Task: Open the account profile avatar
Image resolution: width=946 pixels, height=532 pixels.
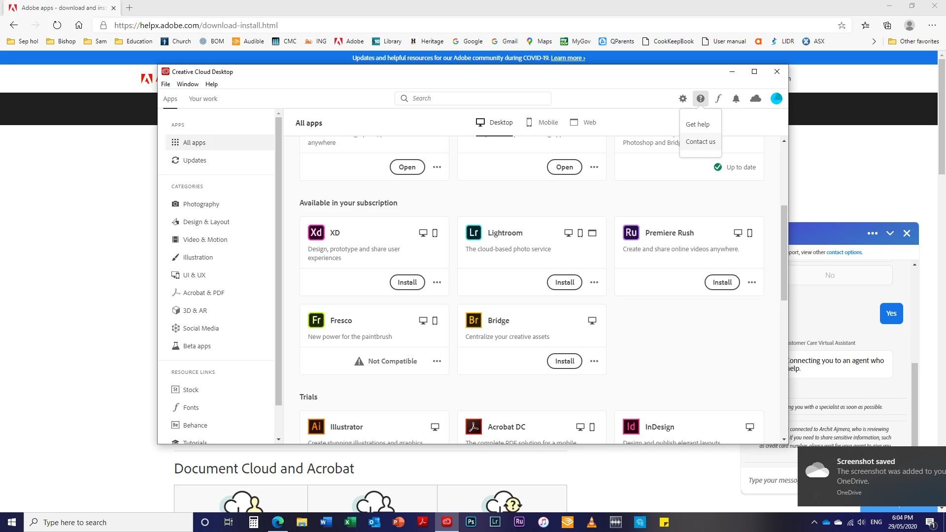Action: click(776, 99)
